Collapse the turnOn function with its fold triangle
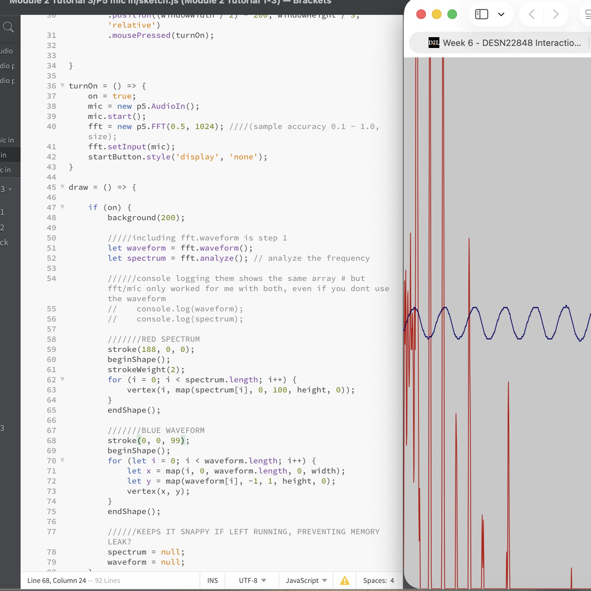 (63, 86)
